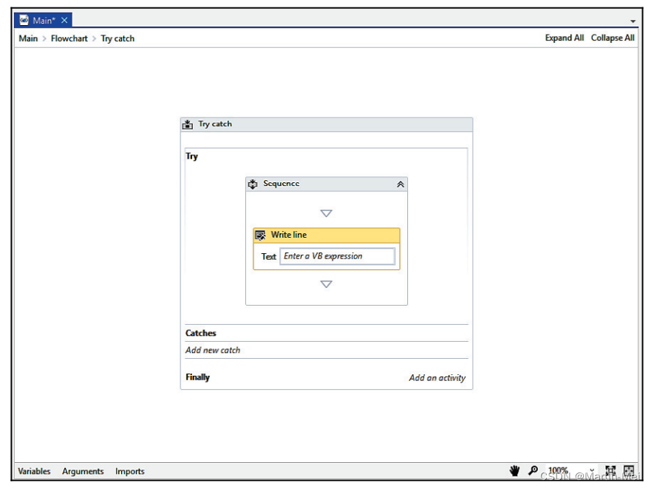
Task: Click the Try section label
Action: click(x=191, y=156)
